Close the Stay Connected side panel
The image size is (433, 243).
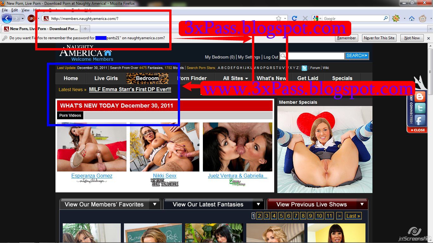click(417, 130)
